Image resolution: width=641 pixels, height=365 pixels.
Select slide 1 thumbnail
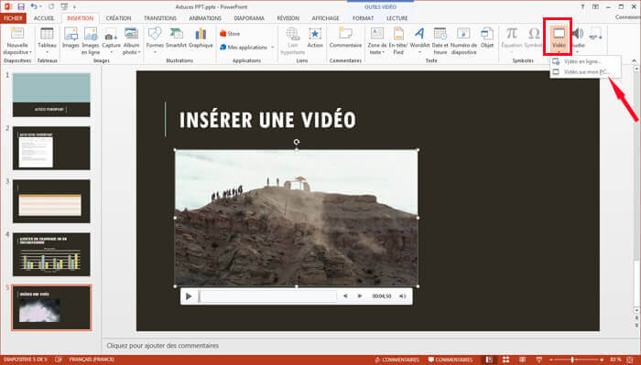pyautogui.click(x=51, y=95)
